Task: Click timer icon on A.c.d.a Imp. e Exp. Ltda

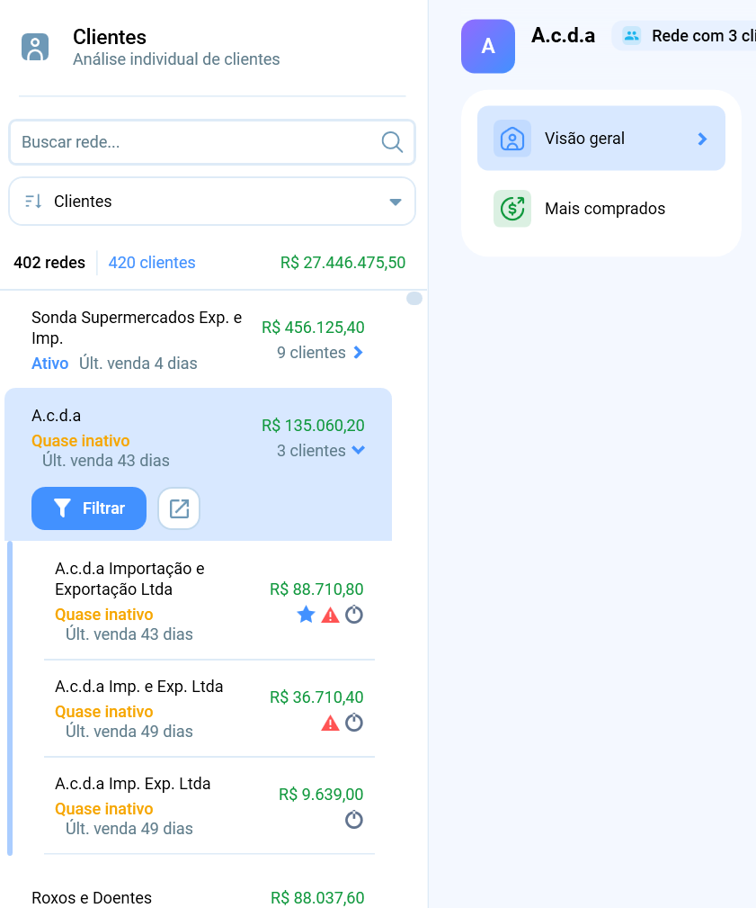Action: point(354,722)
